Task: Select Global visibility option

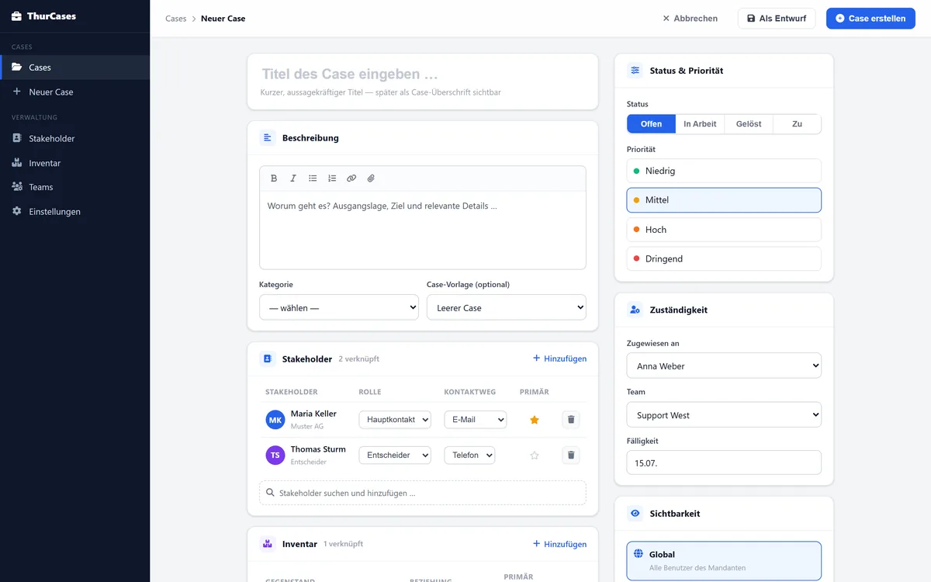Action: (x=724, y=561)
